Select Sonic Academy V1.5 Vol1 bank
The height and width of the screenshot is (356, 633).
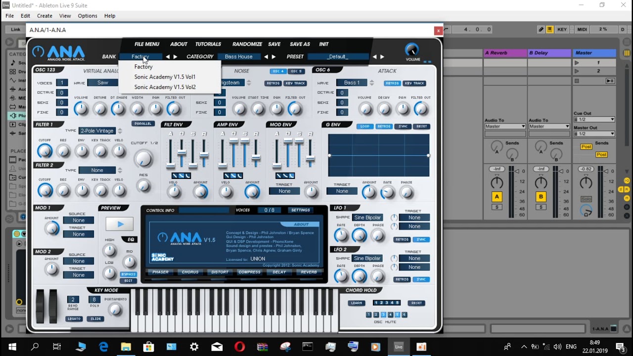point(165,77)
